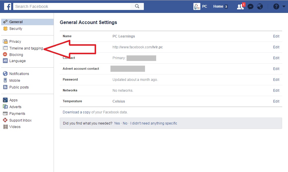The width and height of the screenshot is (288, 172).
Task: Open Notifications settings label
Action: point(19,74)
